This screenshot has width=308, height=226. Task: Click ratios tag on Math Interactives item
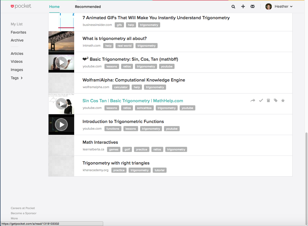157,149
